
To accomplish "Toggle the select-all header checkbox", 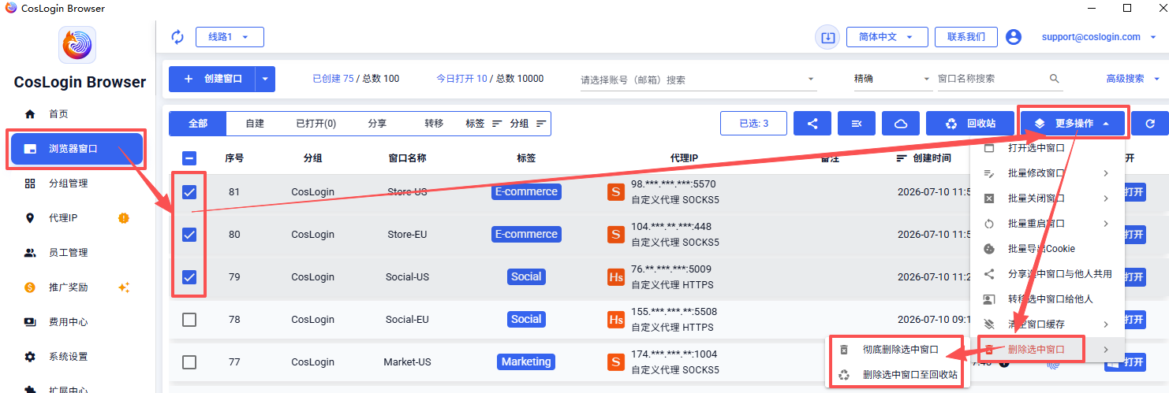I will coord(189,158).
